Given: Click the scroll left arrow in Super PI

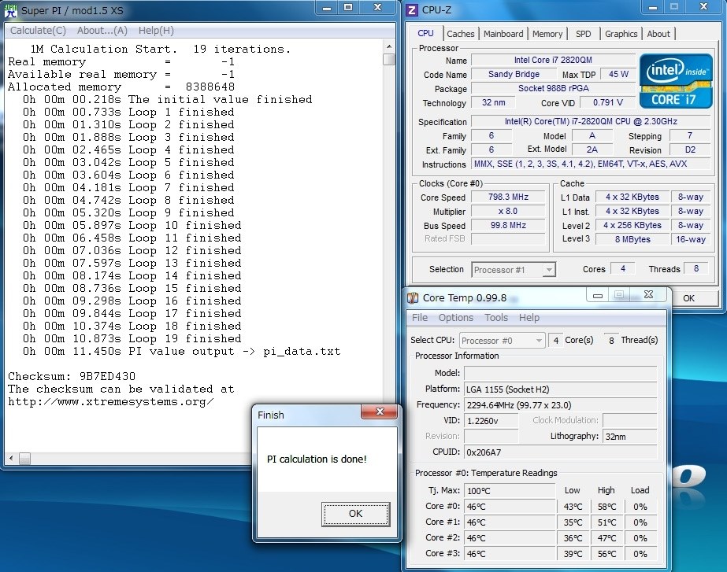Looking at the screenshot, I should tap(11, 459).
